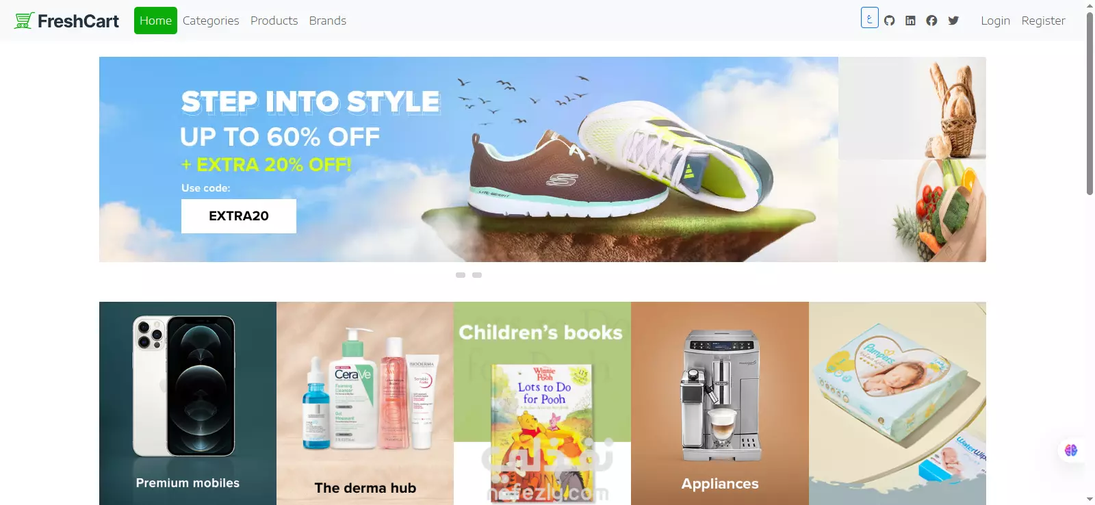Open the floating brain assistant icon
The height and width of the screenshot is (505, 1095).
click(x=1071, y=450)
